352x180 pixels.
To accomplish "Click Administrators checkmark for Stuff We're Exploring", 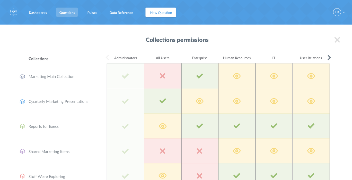I will pos(125,176).
